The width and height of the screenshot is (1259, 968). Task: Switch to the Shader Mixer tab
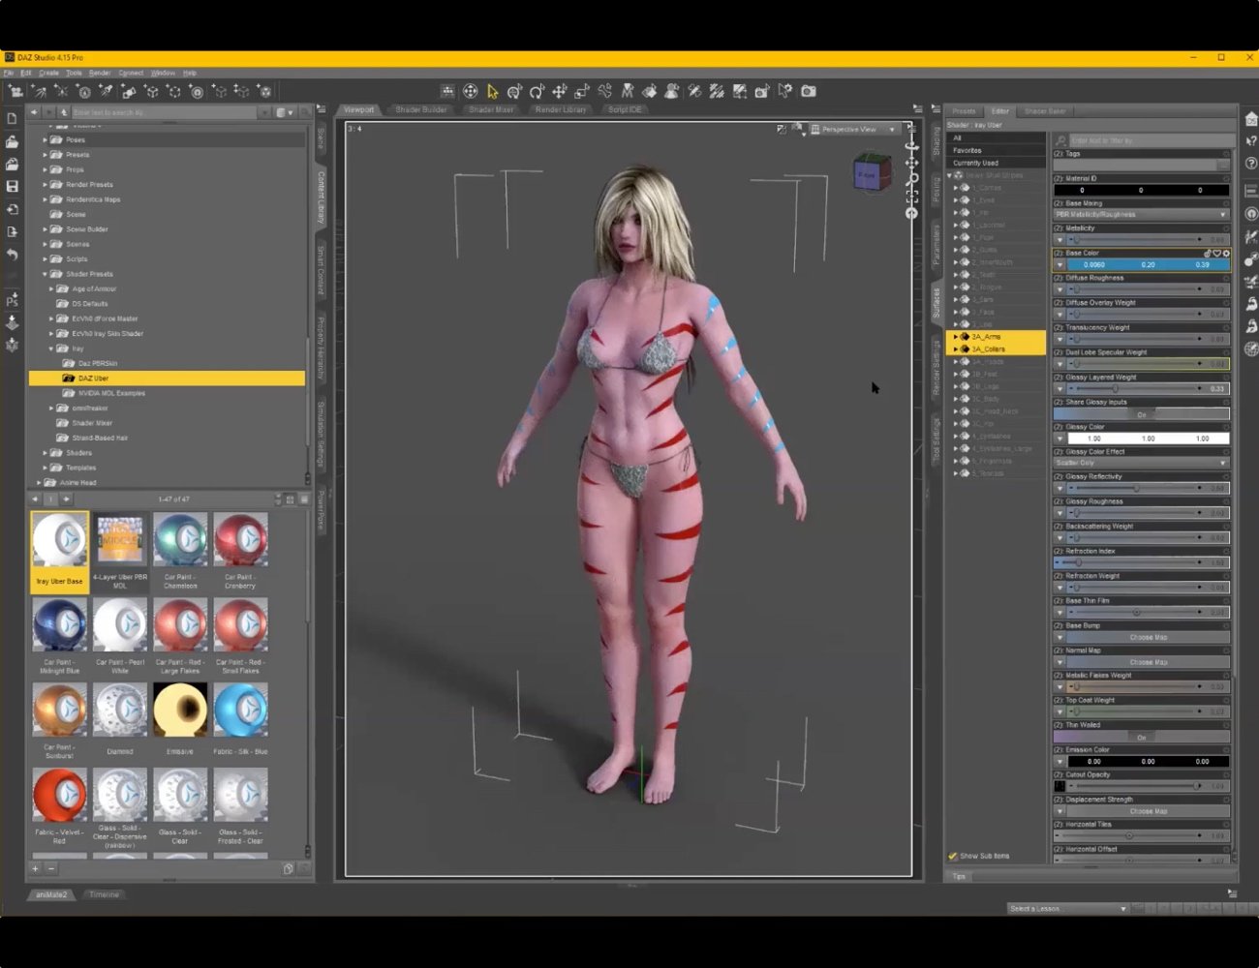491,109
